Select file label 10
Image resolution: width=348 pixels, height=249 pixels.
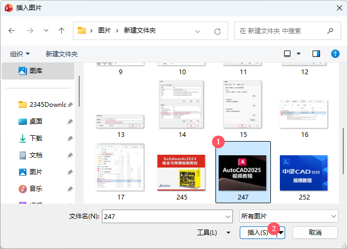tap(182, 72)
